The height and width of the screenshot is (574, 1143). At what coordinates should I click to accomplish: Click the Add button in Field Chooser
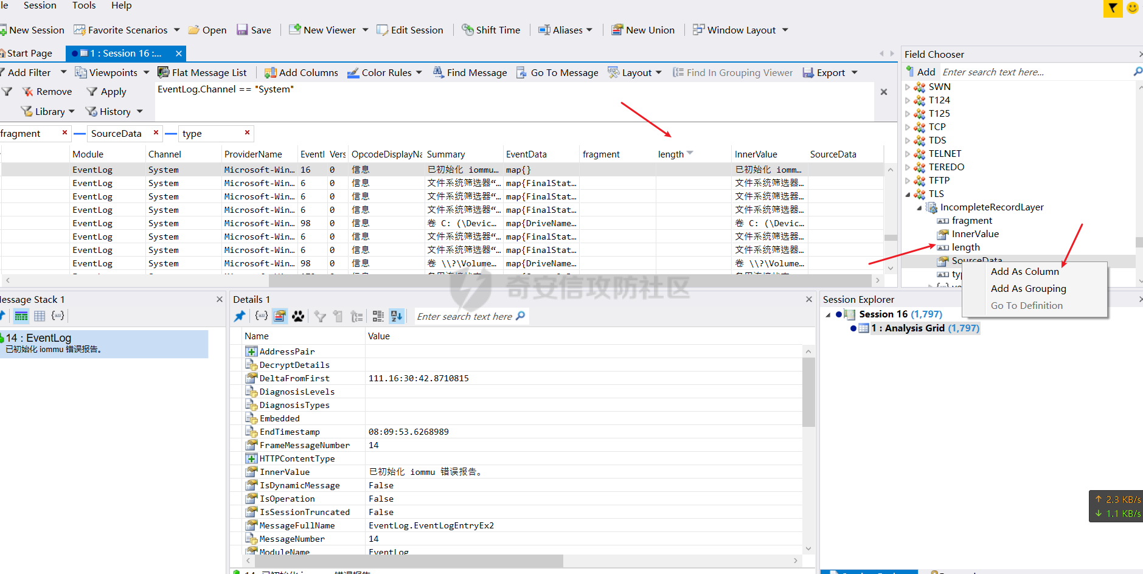click(x=920, y=72)
